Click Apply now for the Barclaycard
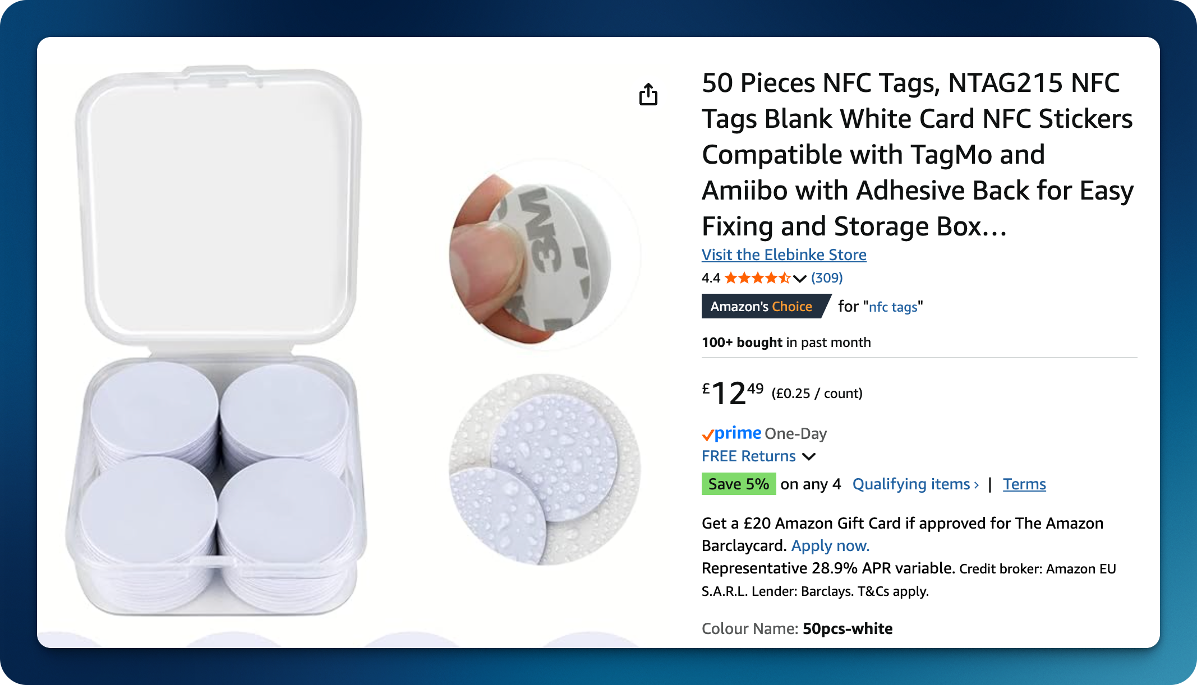 (x=830, y=545)
